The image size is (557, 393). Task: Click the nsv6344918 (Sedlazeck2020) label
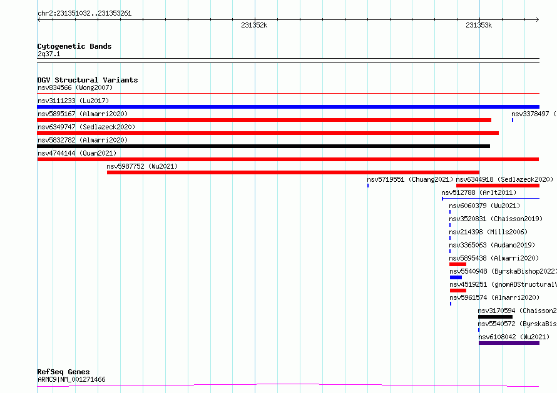(504, 179)
